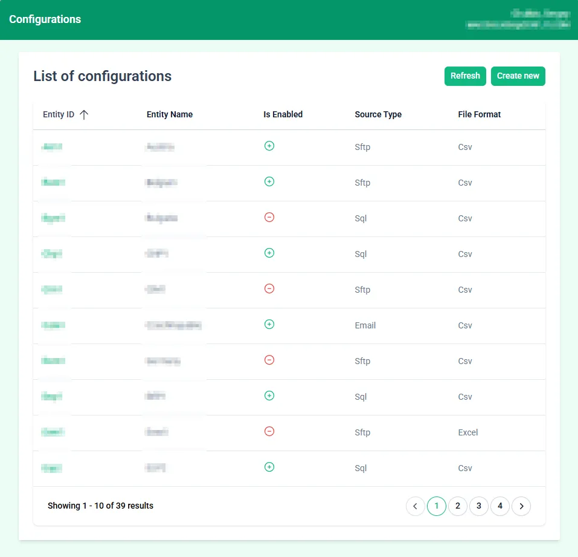This screenshot has width=578, height=557.
Task: Sort by the Source Type column header
Action: [x=378, y=114]
